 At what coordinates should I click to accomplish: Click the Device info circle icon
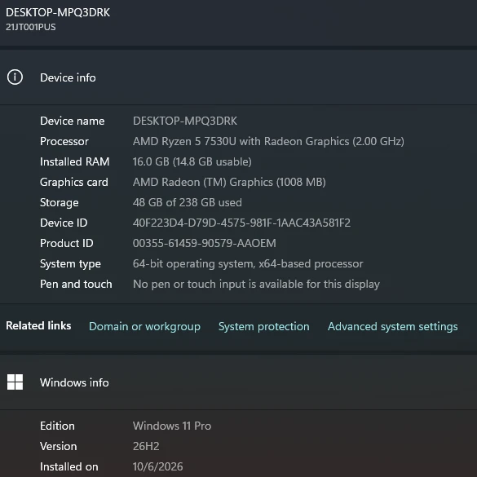pyautogui.click(x=15, y=77)
